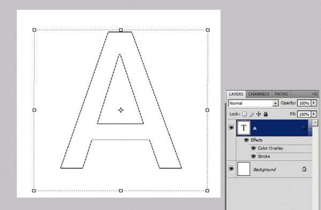The width and height of the screenshot is (321, 210).
Task: Click the lock all padlock icon
Action: coord(265,114)
